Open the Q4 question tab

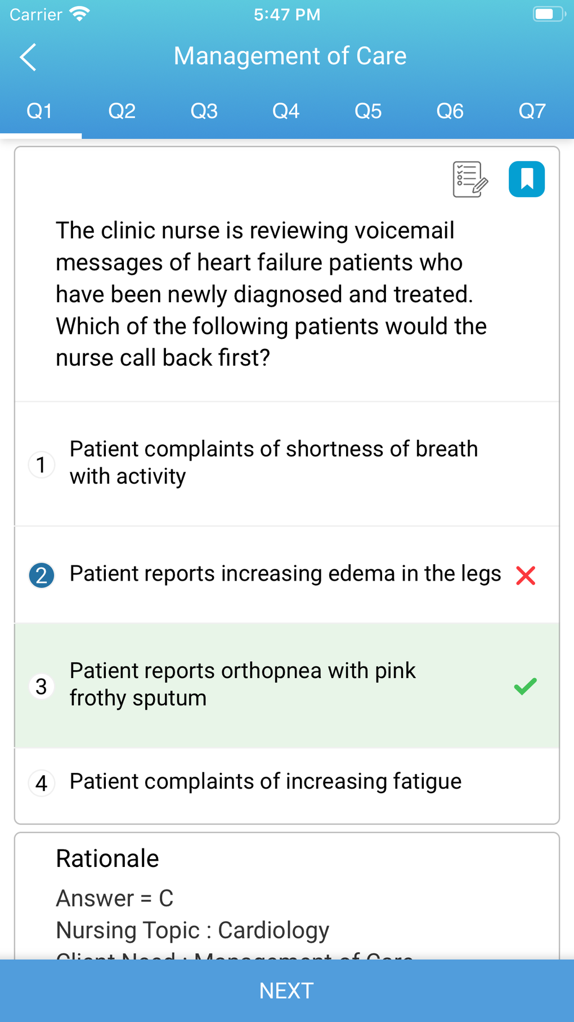286,111
